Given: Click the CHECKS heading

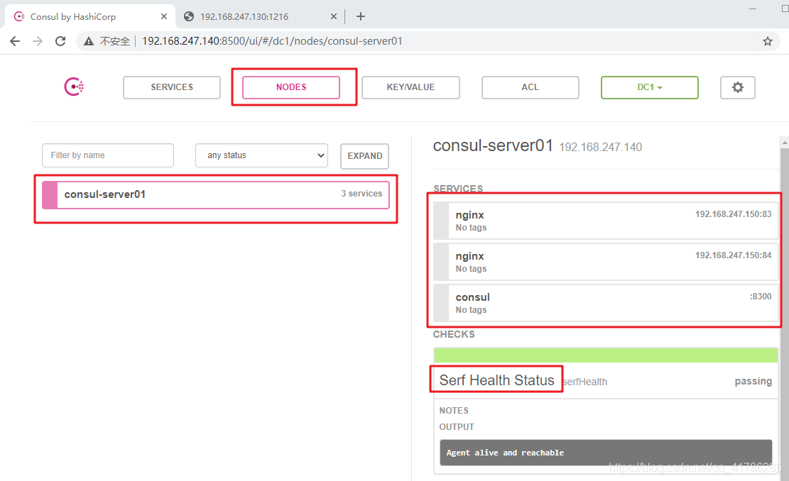Looking at the screenshot, I should (453, 334).
